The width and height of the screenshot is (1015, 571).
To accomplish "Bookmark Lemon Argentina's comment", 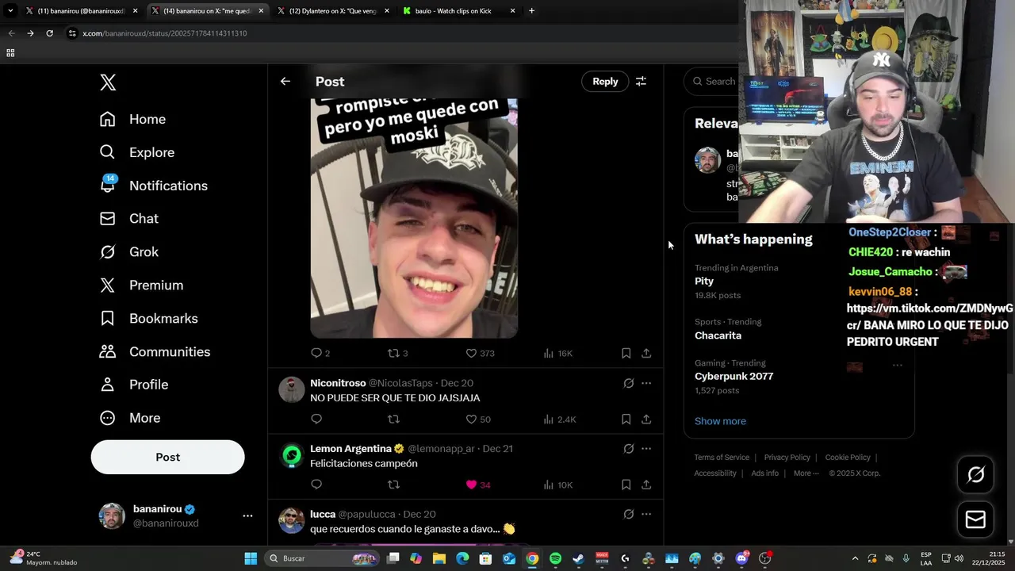I will pos(626,485).
